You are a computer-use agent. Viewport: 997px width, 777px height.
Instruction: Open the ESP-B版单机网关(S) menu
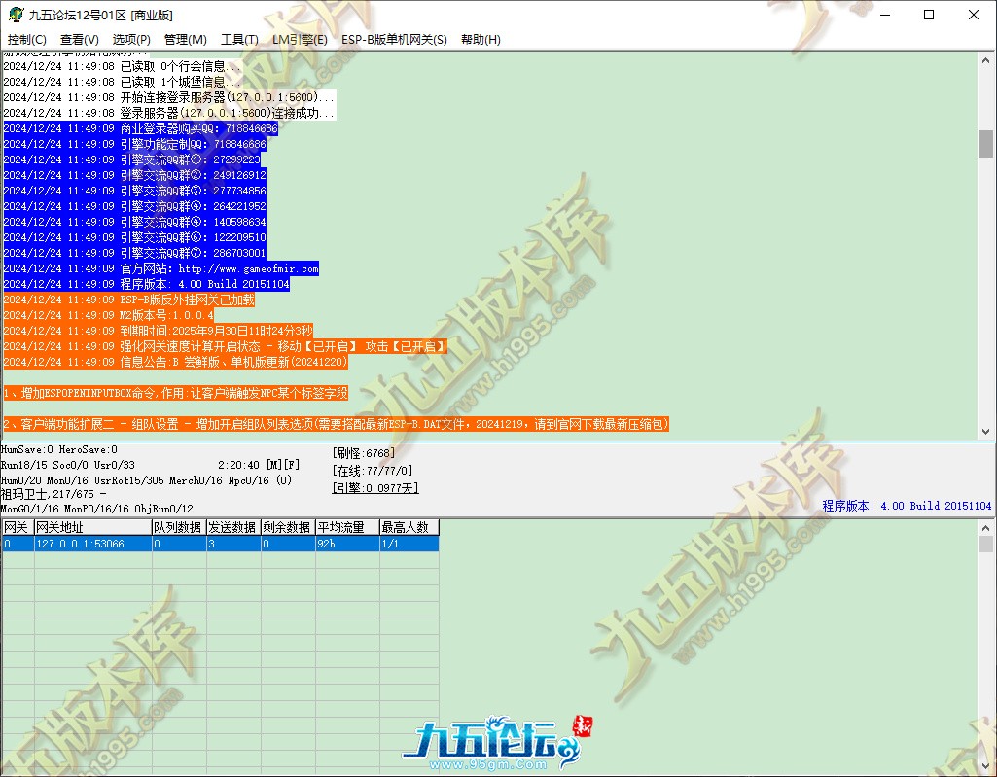click(x=394, y=40)
